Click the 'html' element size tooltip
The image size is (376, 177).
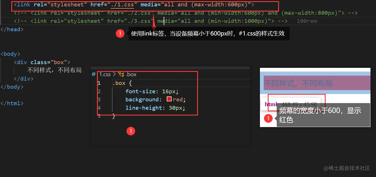coord(291,104)
